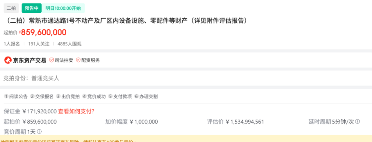Click the JD asset trading logo icon

8,60
